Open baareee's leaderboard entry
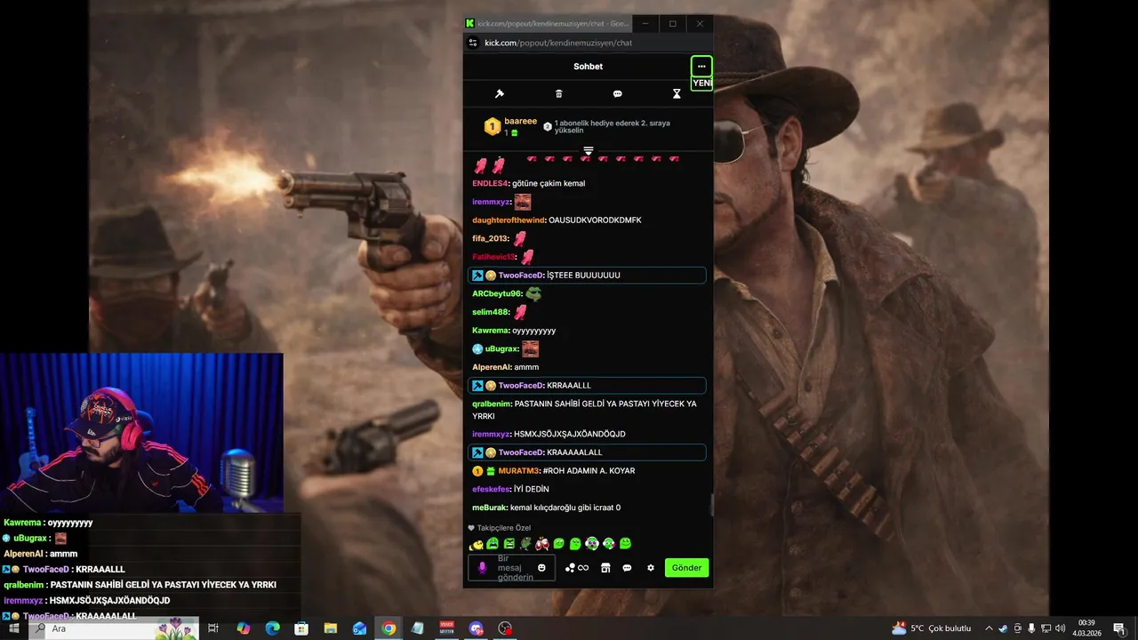The image size is (1138, 640). (x=511, y=126)
